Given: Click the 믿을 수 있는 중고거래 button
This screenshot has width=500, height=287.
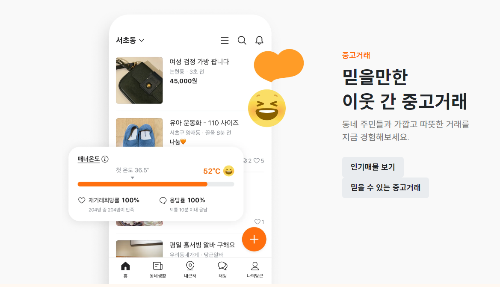Looking at the screenshot, I should click(x=385, y=187).
